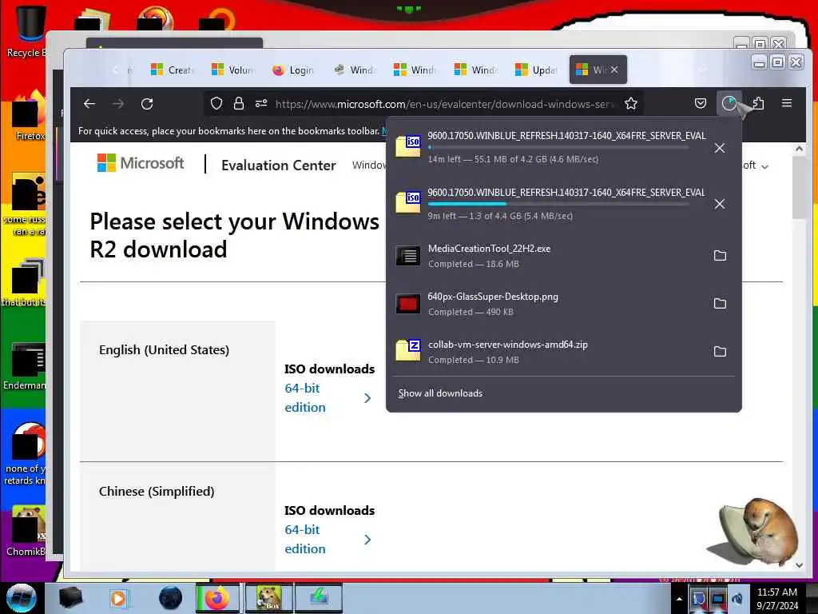Close the active tab with X
818x614 pixels.
pyautogui.click(x=614, y=70)
